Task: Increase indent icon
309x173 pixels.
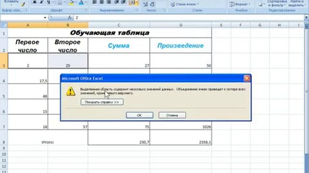Action: click(124, 2)
